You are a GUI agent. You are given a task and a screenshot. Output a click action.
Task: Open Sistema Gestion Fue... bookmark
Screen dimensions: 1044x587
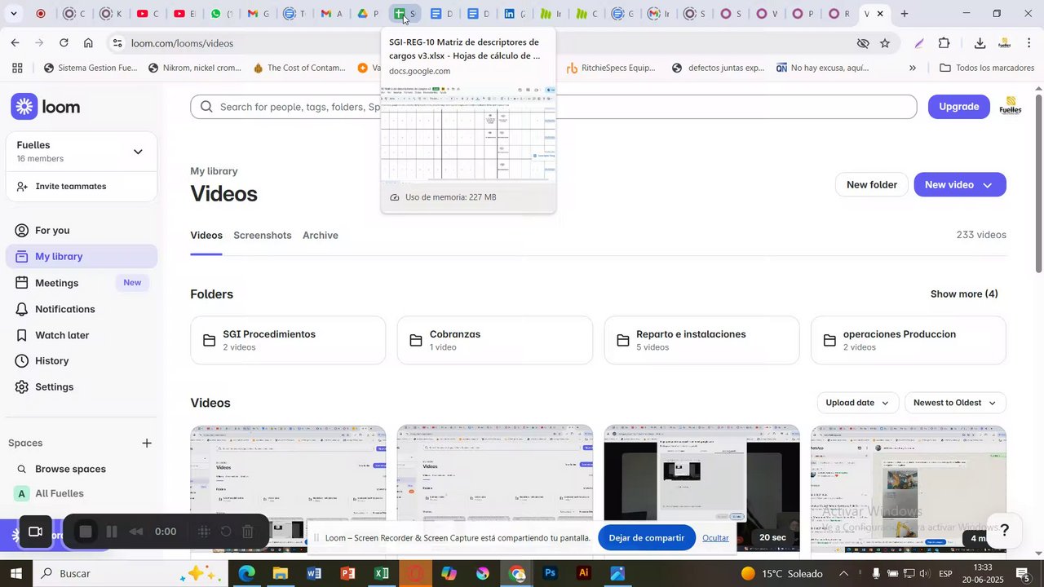pos(91,68)
